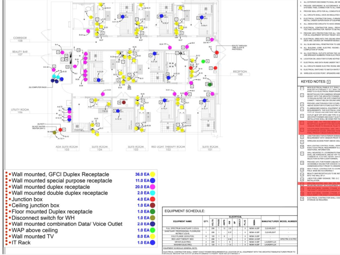This screenshot has height=255, width=340.
Task: Click the '4.0 EA' quantity value
Action: pyautogui.click(x=143, y=199)
